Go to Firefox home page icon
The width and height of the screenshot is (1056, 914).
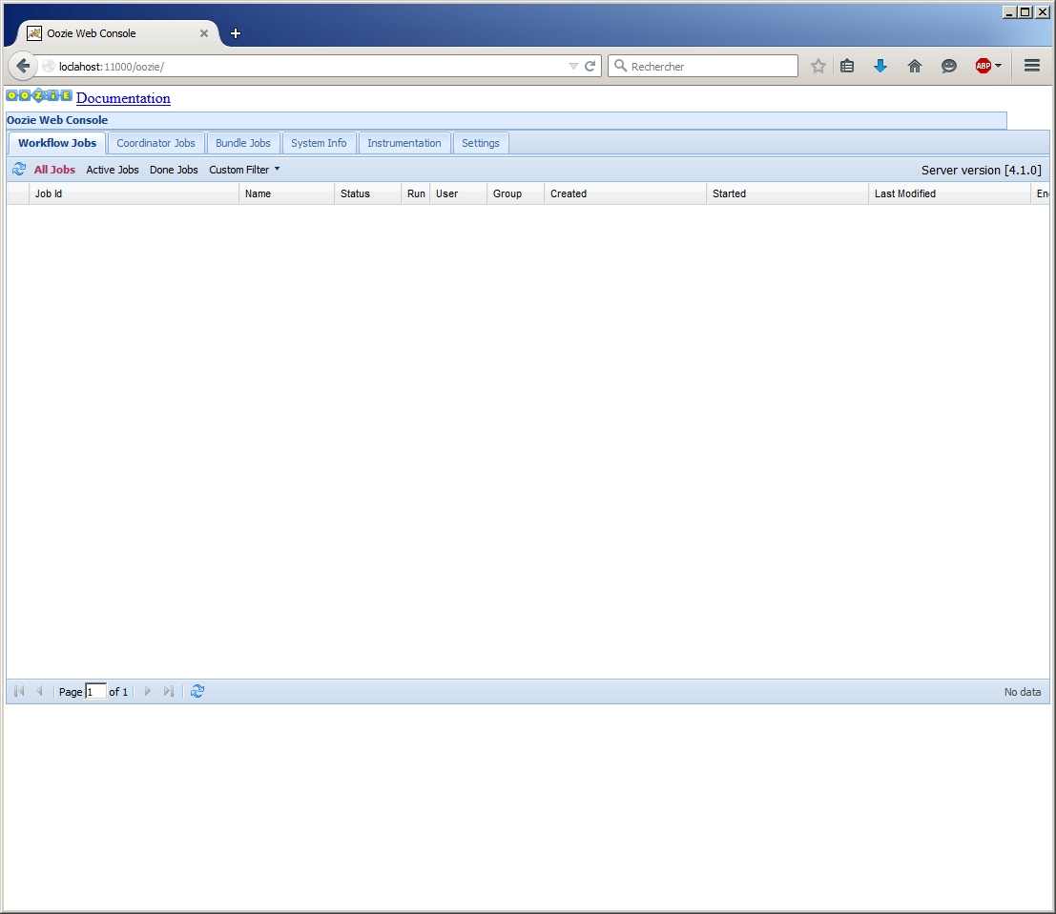(915, 66)
